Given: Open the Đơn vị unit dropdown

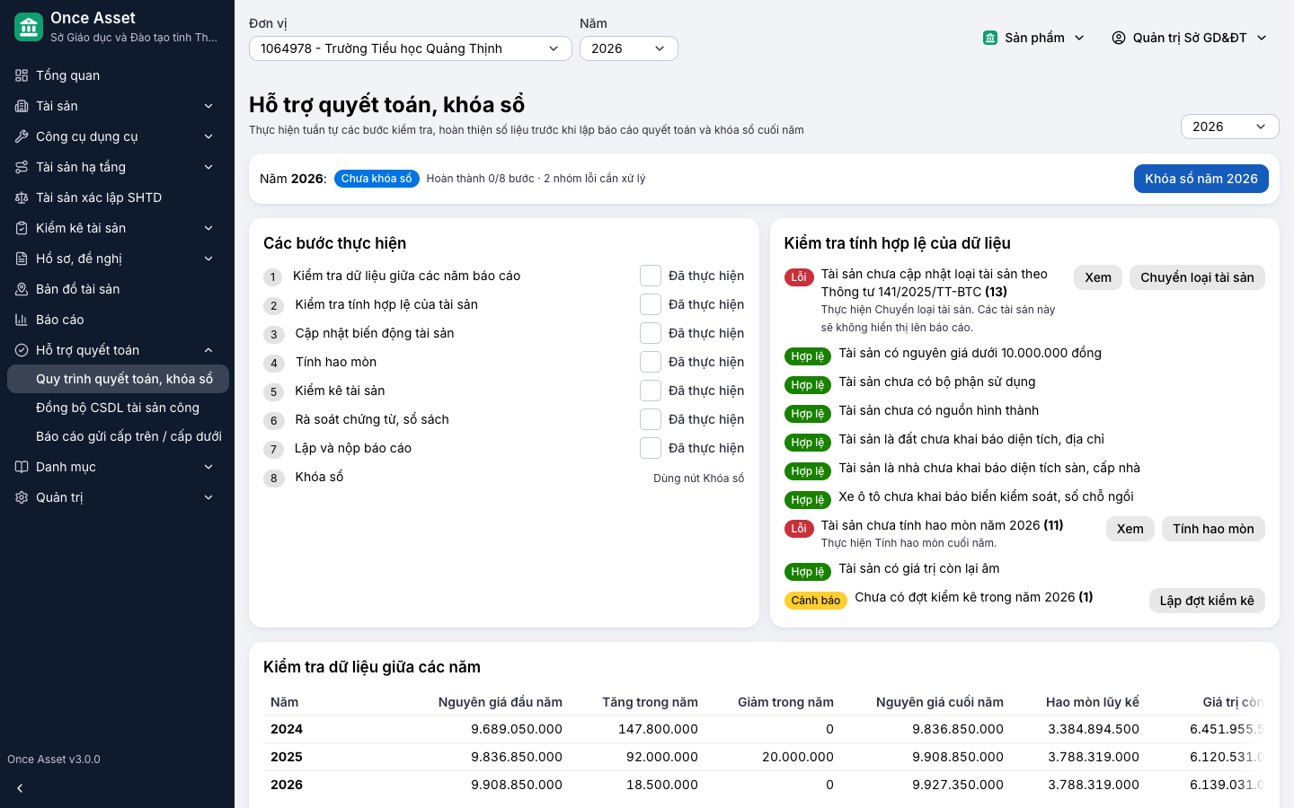Looking at the screenshot, I should [x=411, y=48].
